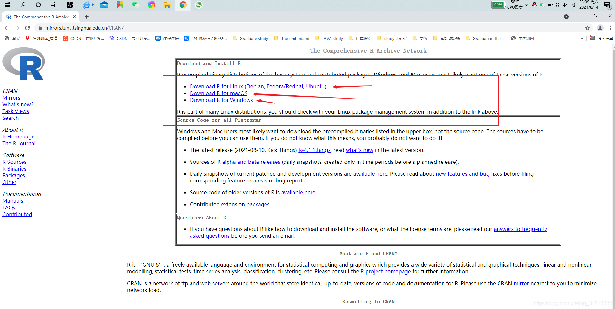The height and width of the screenshot is (309, 615).
Task: Bookmark this page with star icon
Action: tap(587, 28)
